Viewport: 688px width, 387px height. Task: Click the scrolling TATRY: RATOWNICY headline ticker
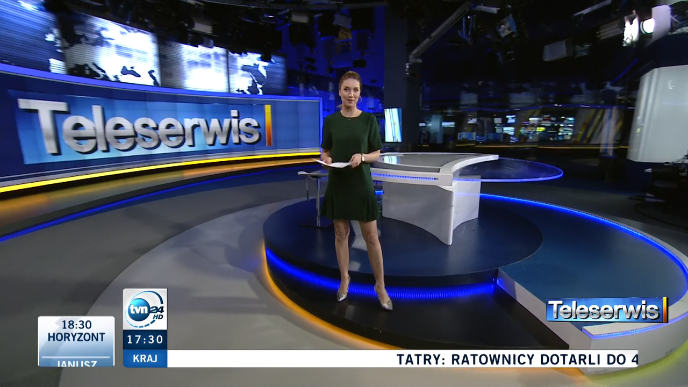(403, 359)
